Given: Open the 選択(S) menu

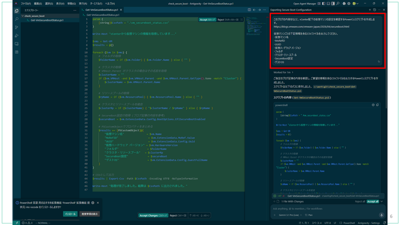Looking at the screenshot, I should pyautogui.click(x=49, y=4).
